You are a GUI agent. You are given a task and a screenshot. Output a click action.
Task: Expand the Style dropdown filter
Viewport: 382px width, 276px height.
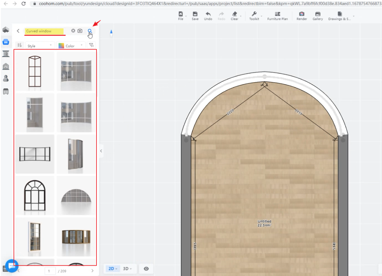click(40, 45)
